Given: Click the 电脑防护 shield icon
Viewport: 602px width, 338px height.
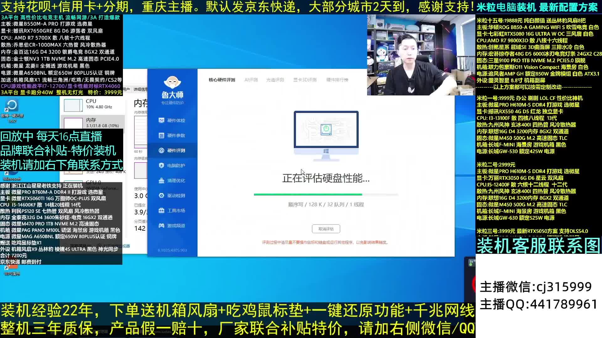Looking at the screenshot, I should (x=161, y=165).
